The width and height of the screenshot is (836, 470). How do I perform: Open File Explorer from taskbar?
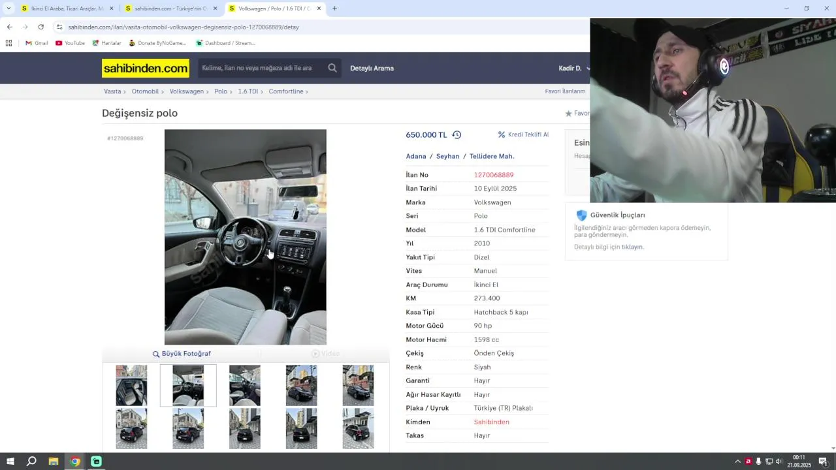click(x=54, y=462)
